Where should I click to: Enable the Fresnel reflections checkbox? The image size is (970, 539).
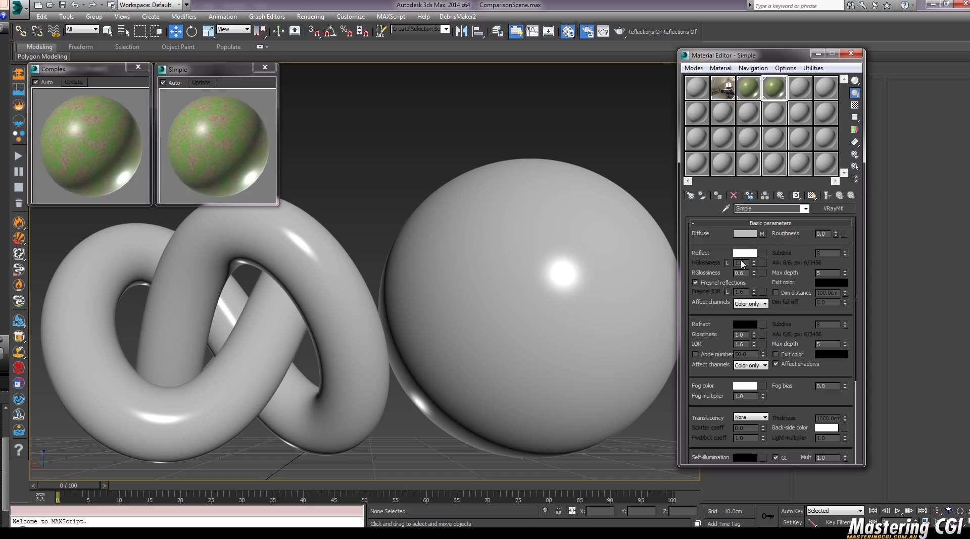click(696, 283)
